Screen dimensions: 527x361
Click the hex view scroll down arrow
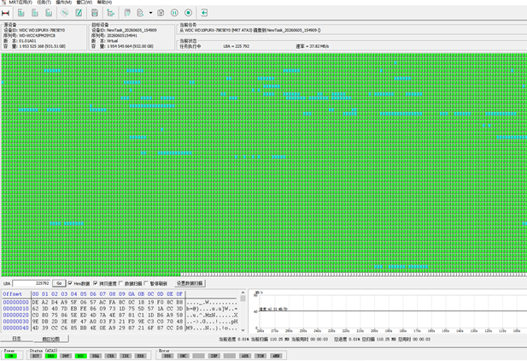point(243,330)
